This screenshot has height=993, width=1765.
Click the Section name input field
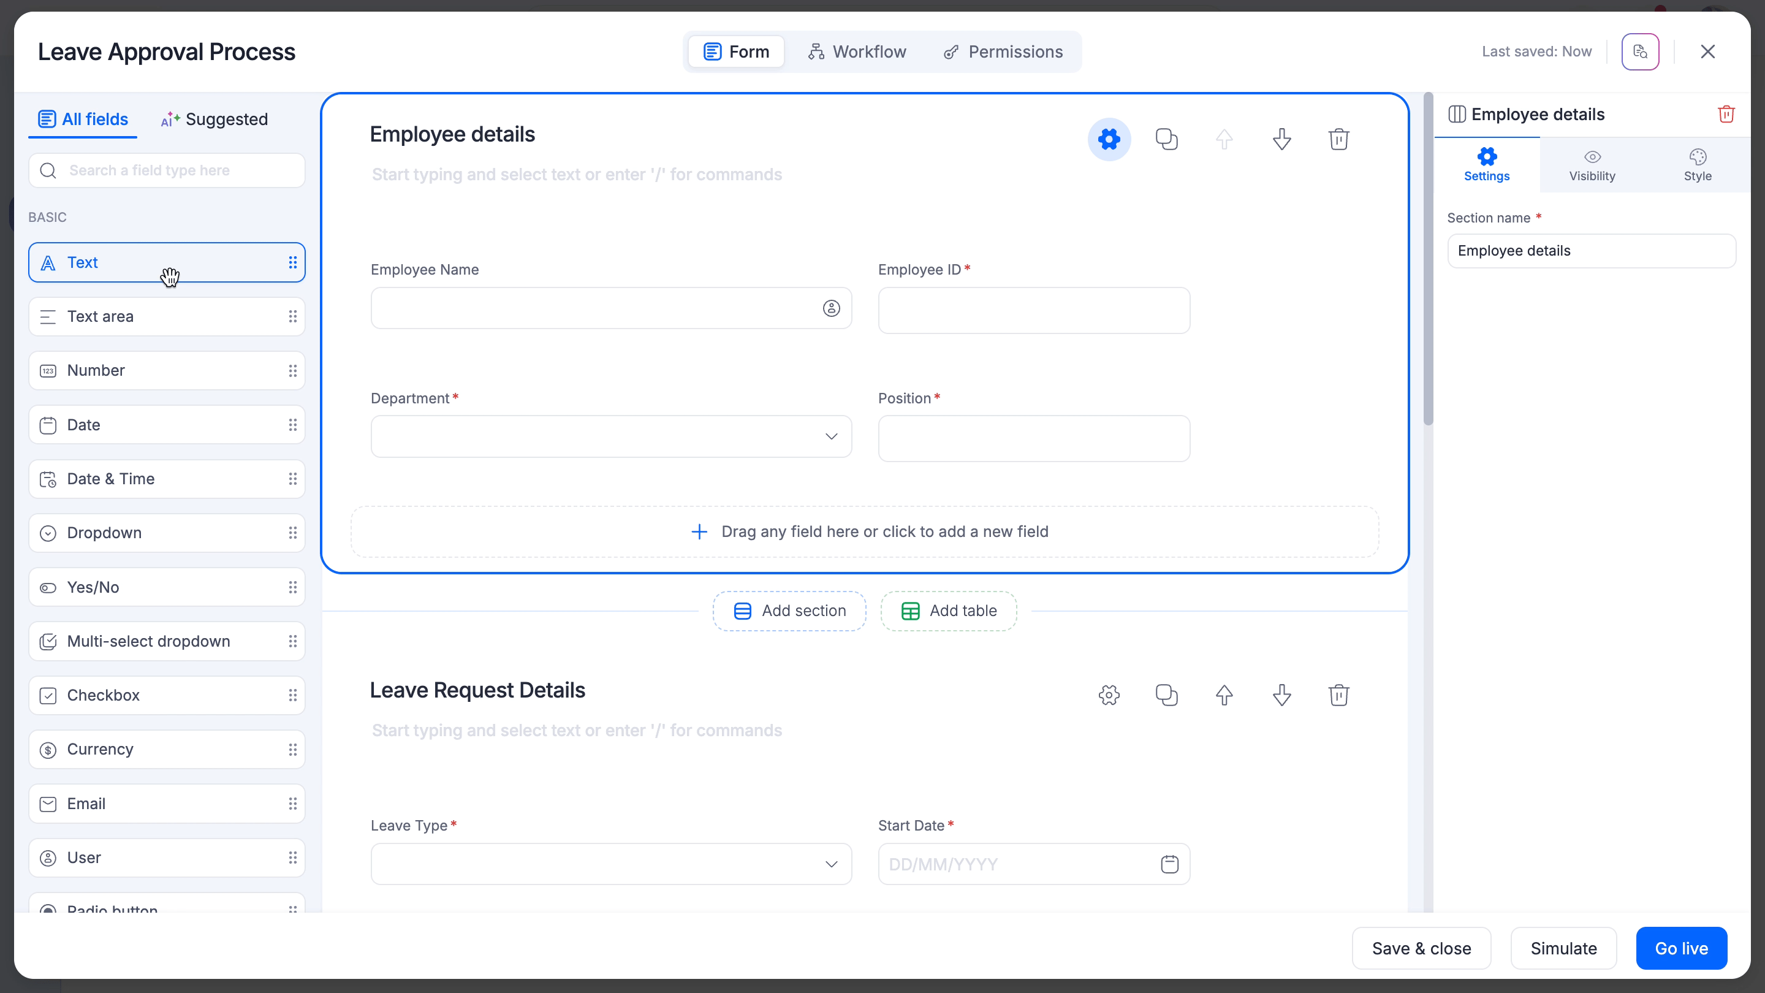click(1591, 251)
